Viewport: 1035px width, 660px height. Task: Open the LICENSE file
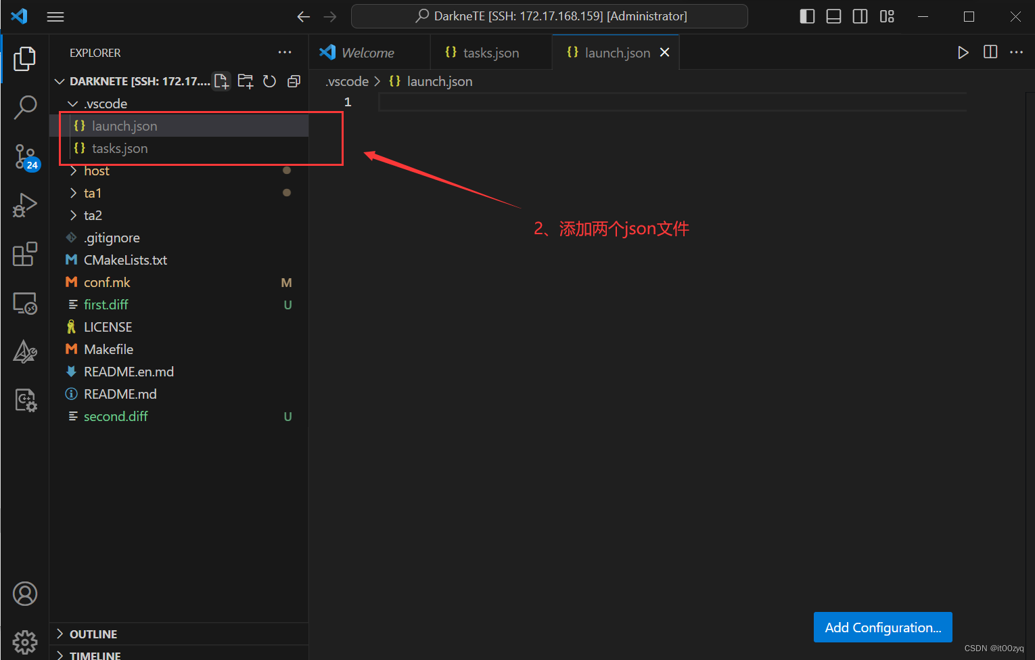point(179,327)
